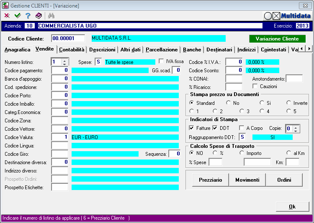Open the Parcellazione tab
The height and width of the screenshot is (223, 314).
[x=162, y=50]
